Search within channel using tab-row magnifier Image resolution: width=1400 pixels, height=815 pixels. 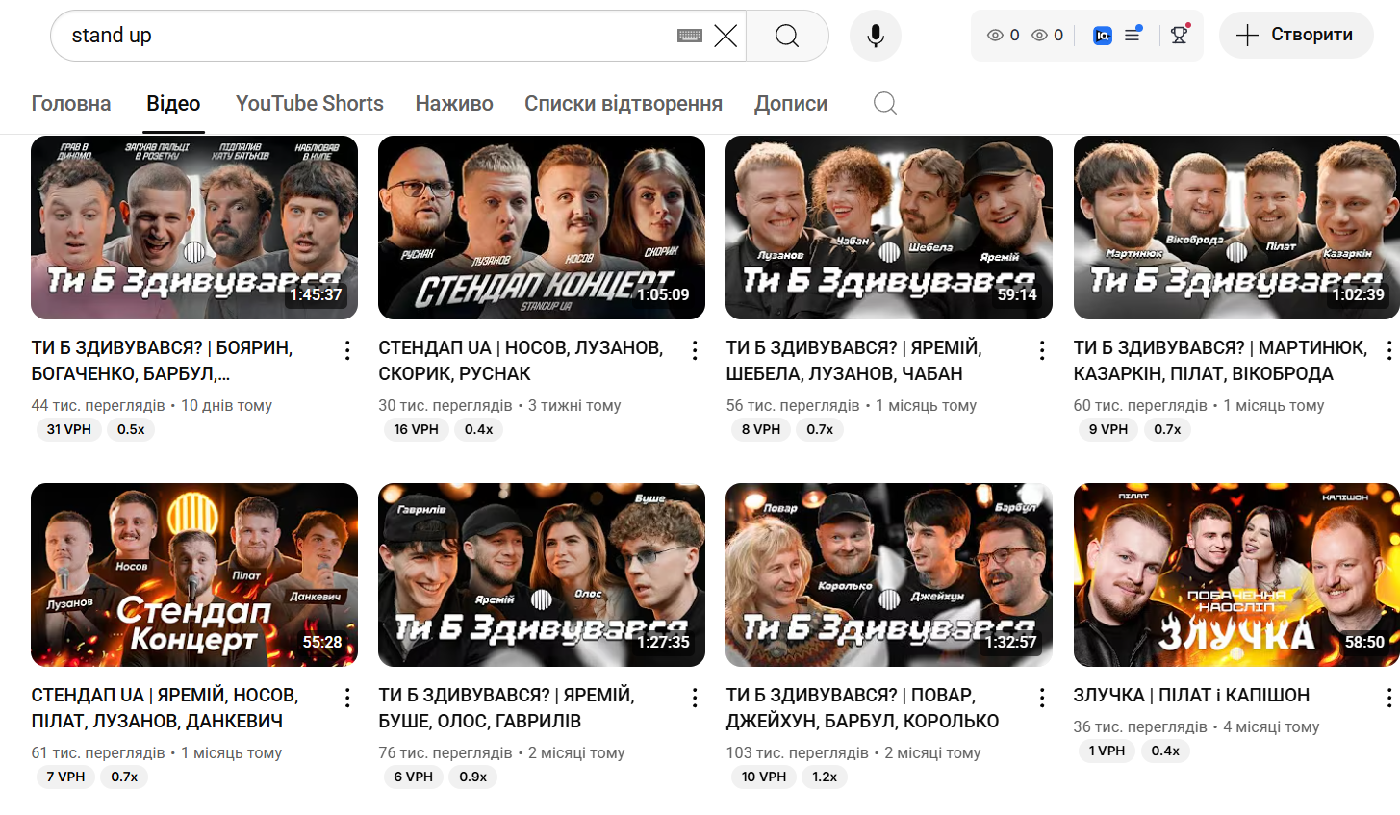pyautogui.click(x=885, y=103)
